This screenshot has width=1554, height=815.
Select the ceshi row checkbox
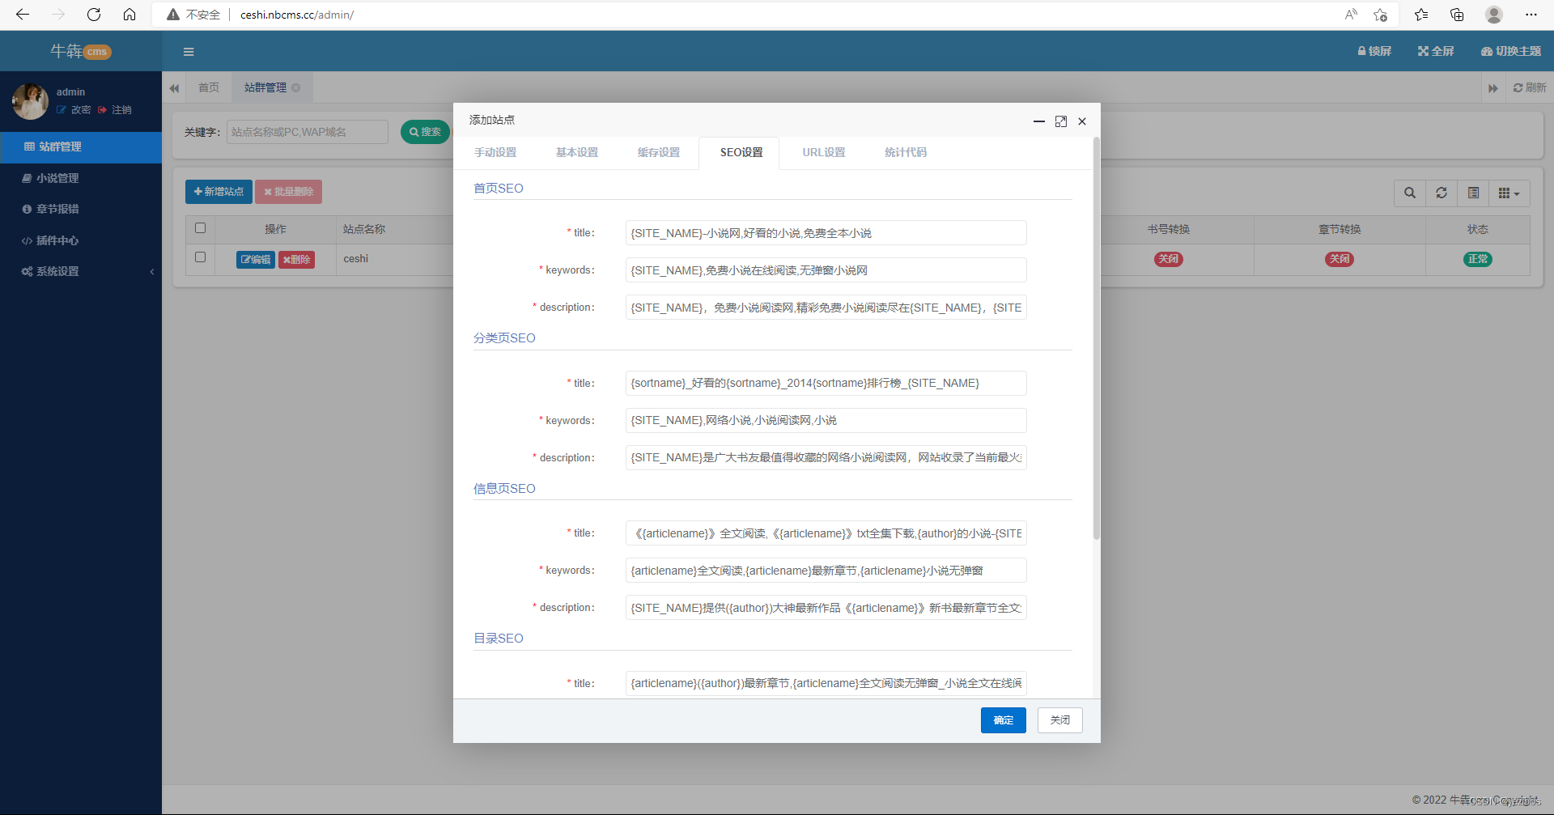pyautogui.click(x=201, y=257)
